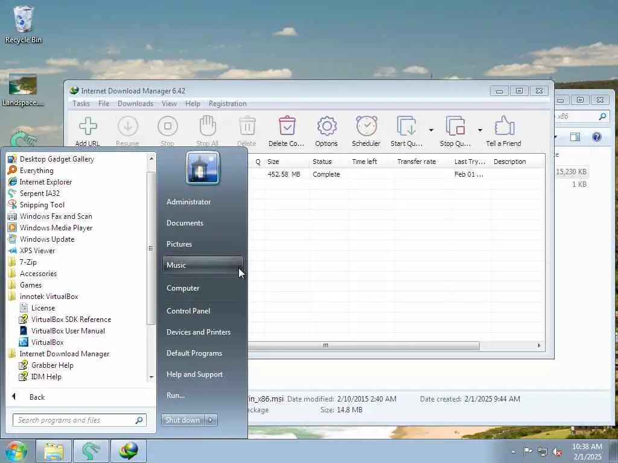The width and height of the screenshot is (618, 463).
Task: Click the Status column header
Action: coord(329,162)
